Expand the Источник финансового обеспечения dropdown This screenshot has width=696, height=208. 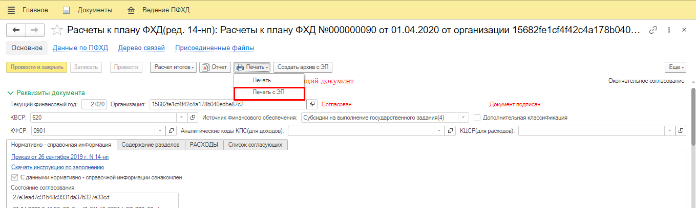[463, 117]
